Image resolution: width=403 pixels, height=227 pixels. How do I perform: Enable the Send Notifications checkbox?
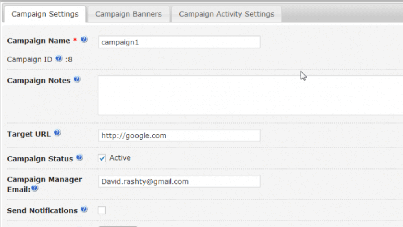pos(102,210)
